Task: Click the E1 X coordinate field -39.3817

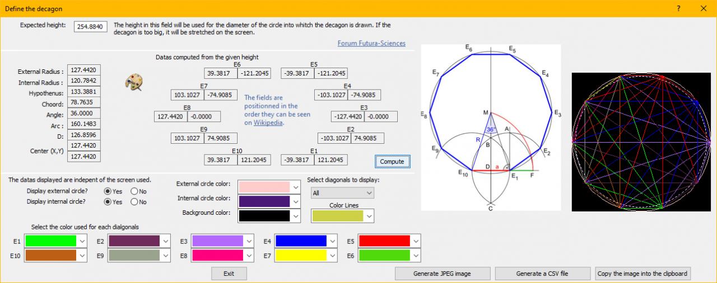Action: click(x=297, y=160)
